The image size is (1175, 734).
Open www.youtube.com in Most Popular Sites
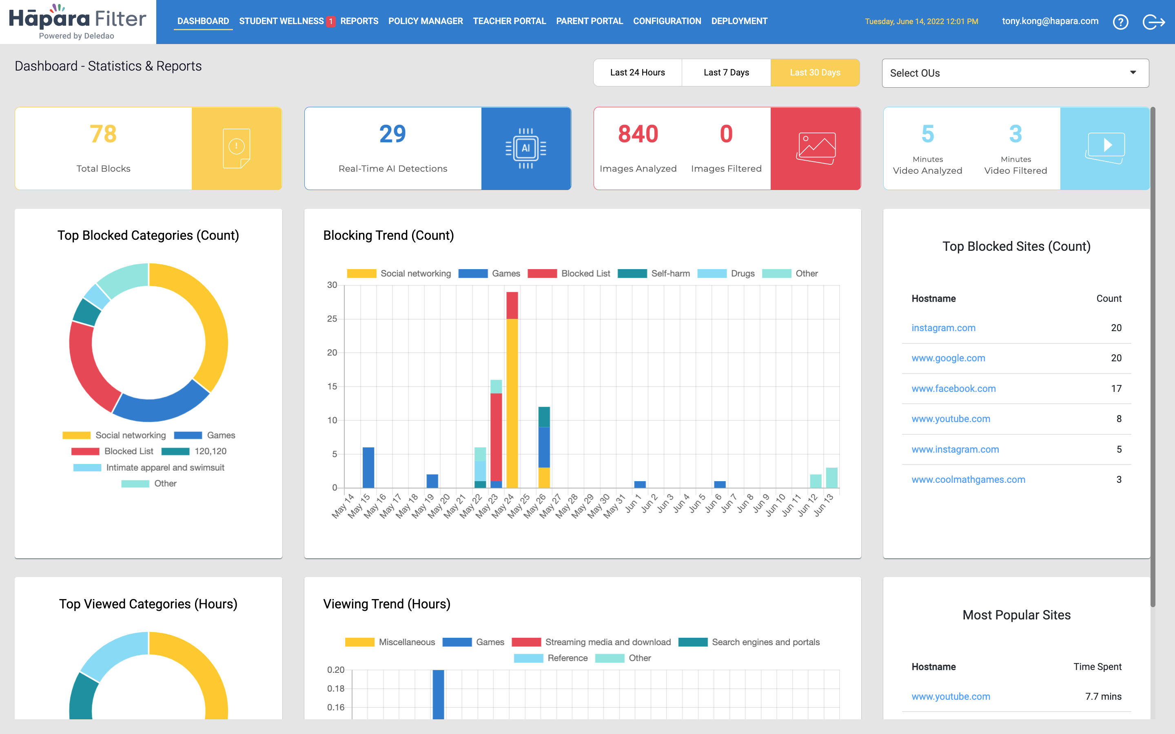point(951,696)
